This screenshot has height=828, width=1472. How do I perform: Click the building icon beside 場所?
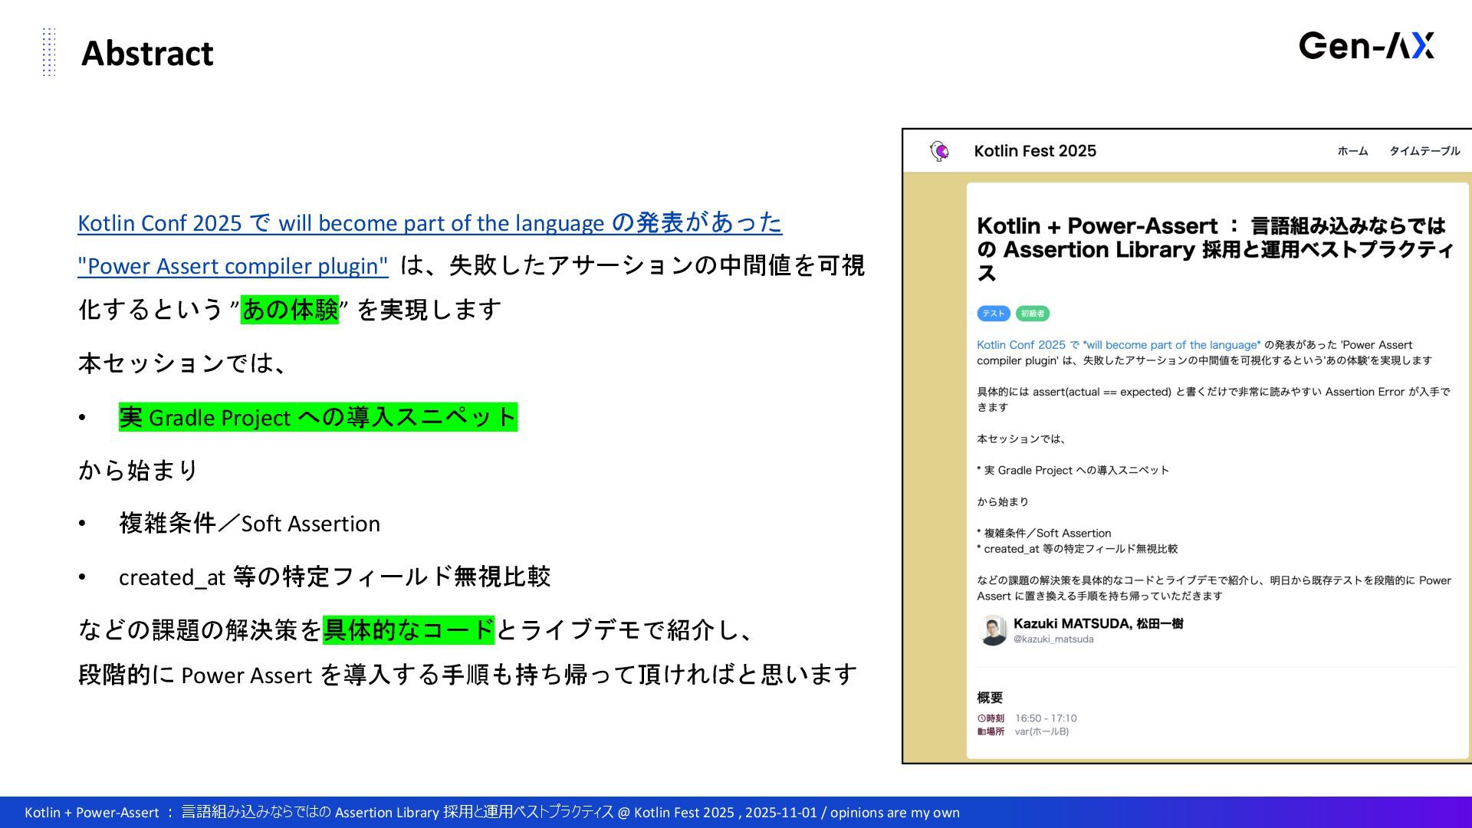coord(981,731)
